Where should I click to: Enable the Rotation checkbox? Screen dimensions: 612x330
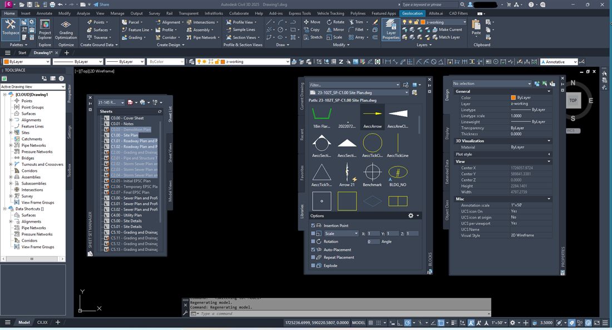(313, 242)
